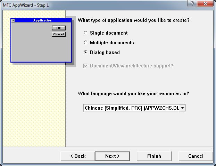Click the blue Application title bar in preview
Viewport: 216px width, 166px height.
tap(42, 21)
